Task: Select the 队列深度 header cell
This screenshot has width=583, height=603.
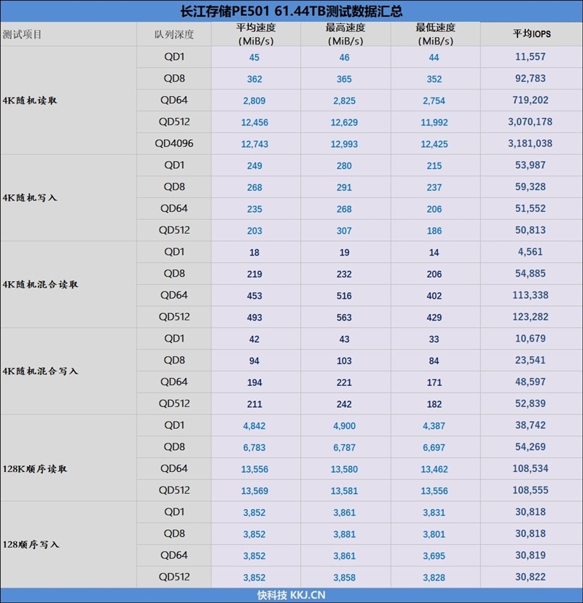Action: tap(174, 34)
